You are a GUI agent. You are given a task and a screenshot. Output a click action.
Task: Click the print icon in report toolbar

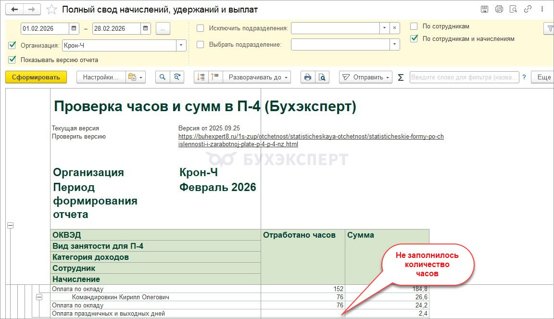pyautogui.click(x=308, y=77)
